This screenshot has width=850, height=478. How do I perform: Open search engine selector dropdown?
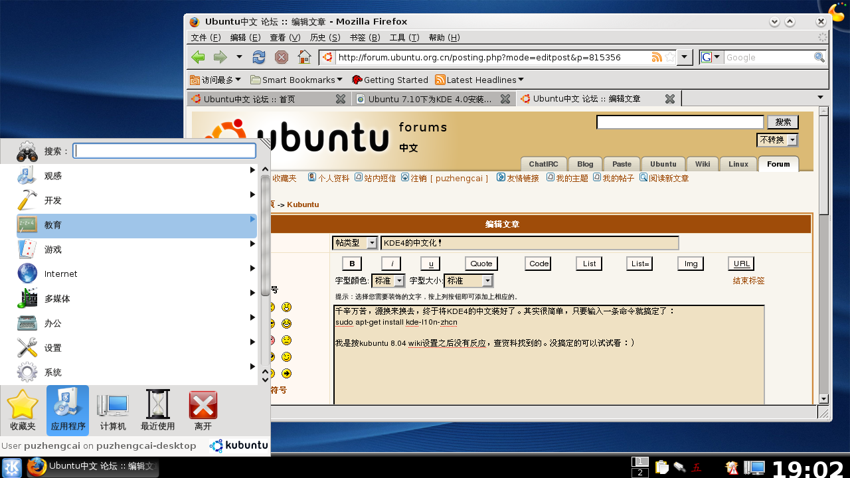[x=711, y=57]
